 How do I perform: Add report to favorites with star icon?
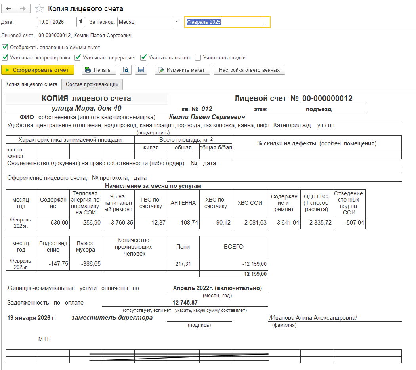coord(39,9)
